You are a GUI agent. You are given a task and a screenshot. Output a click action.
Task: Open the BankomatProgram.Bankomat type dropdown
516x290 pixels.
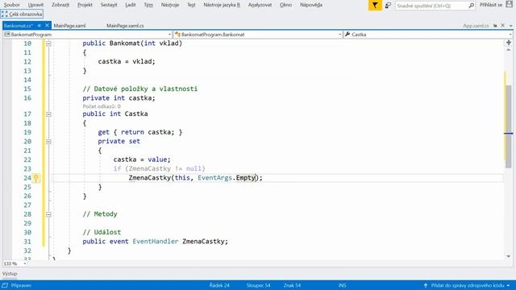[x=339, y=35]
